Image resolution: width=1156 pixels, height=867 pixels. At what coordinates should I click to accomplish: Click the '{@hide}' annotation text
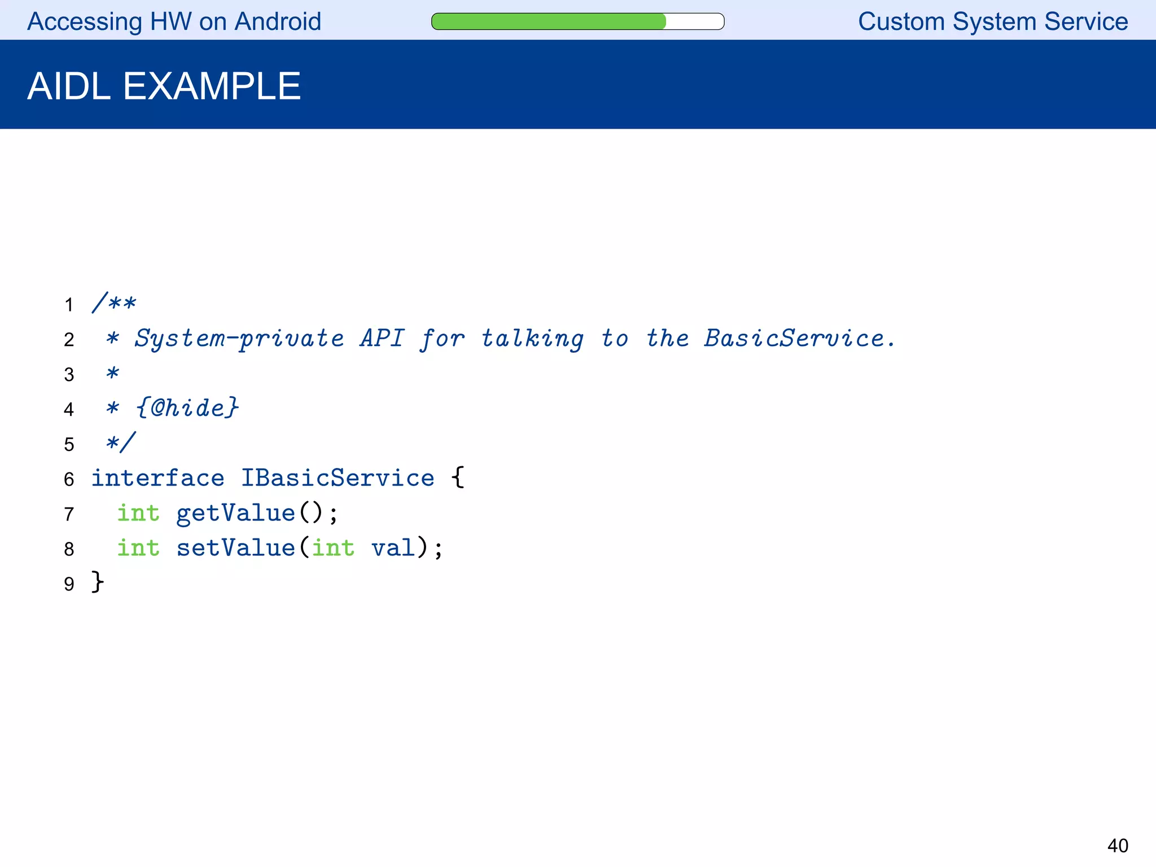187,408
